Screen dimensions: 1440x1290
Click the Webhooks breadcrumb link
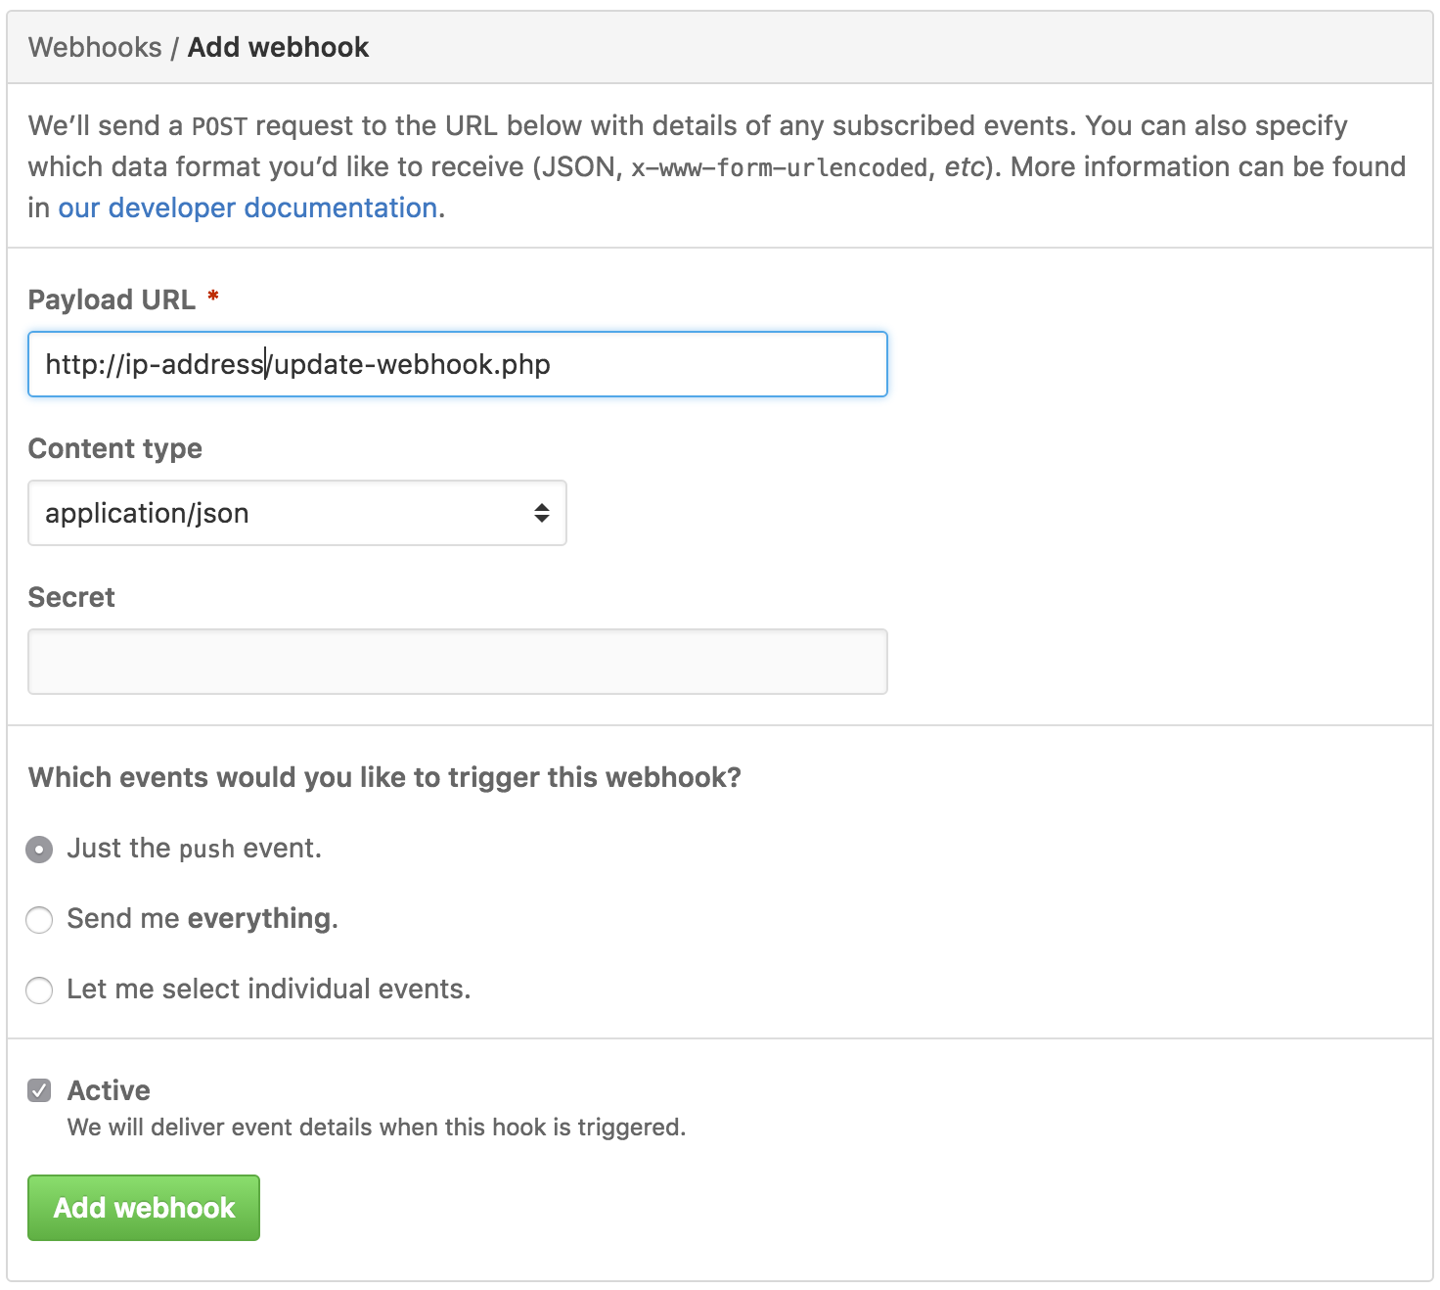click(x=95, y=47)
